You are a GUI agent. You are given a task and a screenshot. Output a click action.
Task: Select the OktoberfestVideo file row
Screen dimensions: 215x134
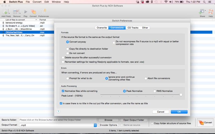point(27,32)
